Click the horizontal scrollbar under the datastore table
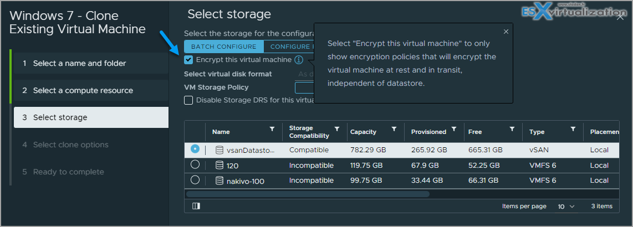This screenshot has height=227, width=633. 308,194
